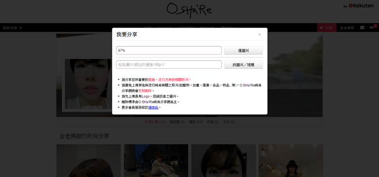Click the upload field showing 87%
This screenshot has width=379, height=177.
[x=169, y=50]
